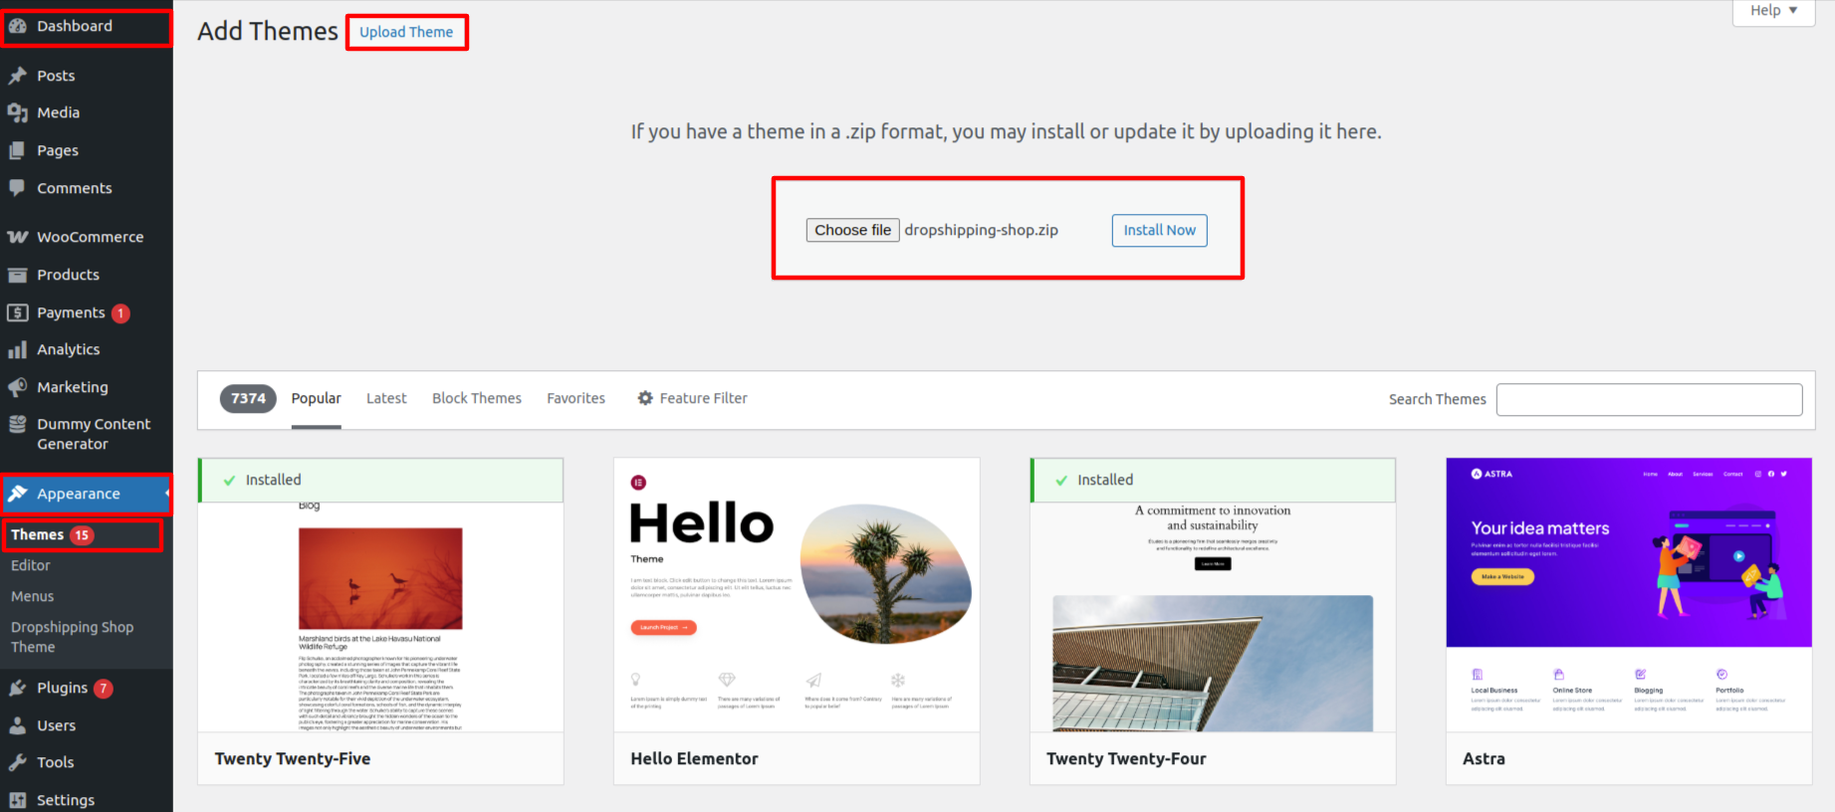Select the Astra theme thumbnail
The image size is (1835, 812).
click(x=1629, y=595)
